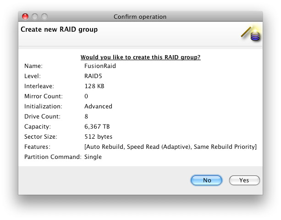Select the drive count value '8'

pos(86,116)
